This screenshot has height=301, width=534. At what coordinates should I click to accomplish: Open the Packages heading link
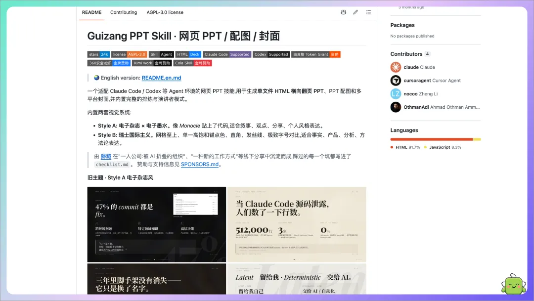pos(402,25)
